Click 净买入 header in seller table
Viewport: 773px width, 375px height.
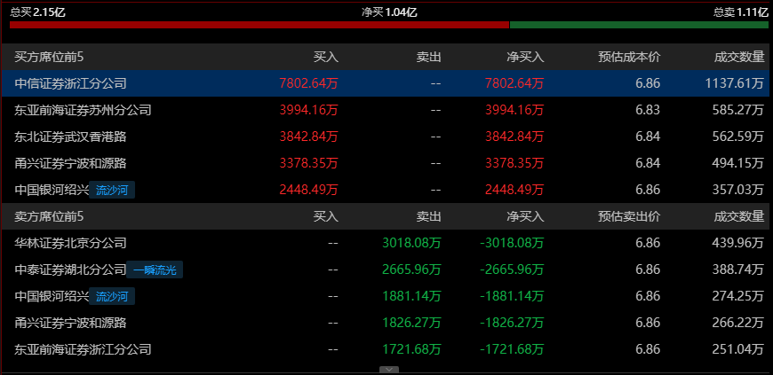tap(525, 216)
